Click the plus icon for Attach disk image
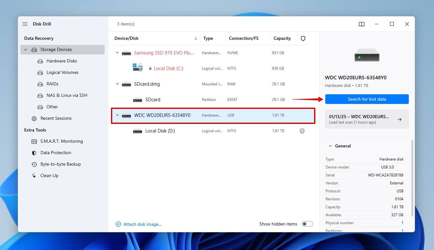The height and width of the screenshot is (250, 434). coord(118,224)
